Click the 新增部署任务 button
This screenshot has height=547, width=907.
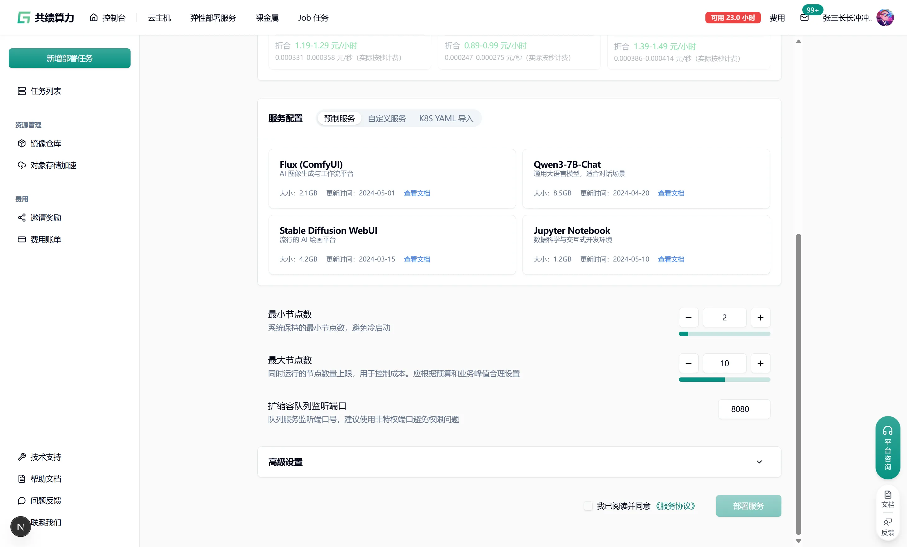69,58
